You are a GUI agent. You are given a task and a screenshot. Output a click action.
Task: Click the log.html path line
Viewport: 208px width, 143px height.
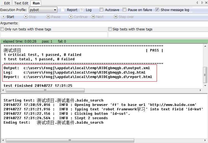coord(74,72)
